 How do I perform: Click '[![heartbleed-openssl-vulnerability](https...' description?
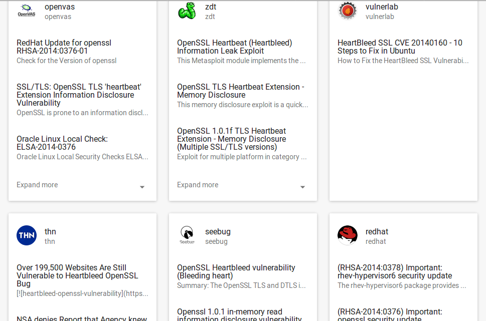82,293
